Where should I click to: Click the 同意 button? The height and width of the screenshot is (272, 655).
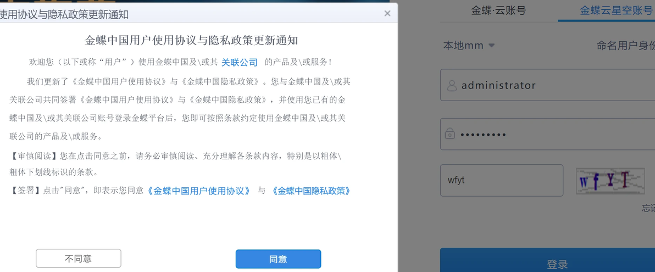point(278,259)
